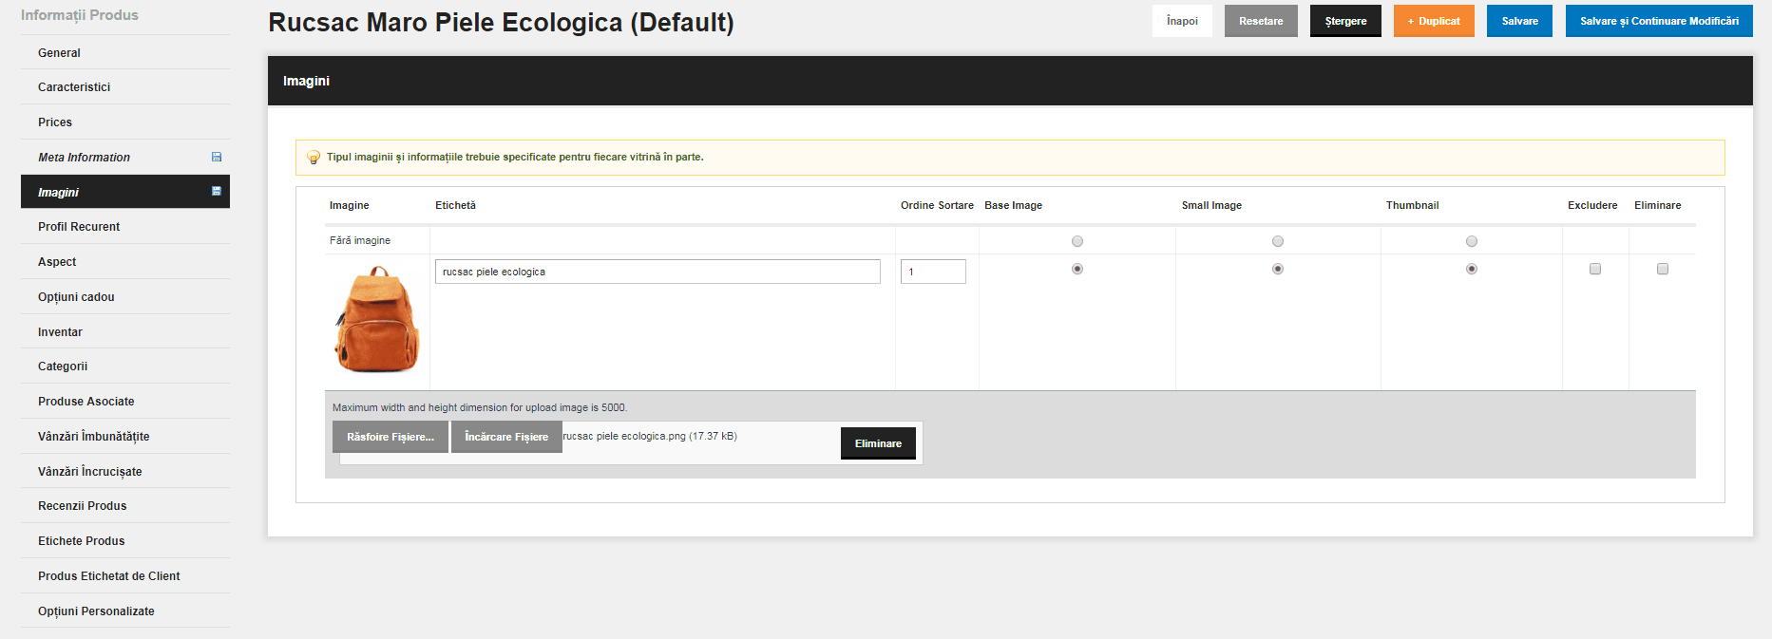Click the Duplicat button
Viewport: 1772px width, 639px height.
[x=1434, y=21]
